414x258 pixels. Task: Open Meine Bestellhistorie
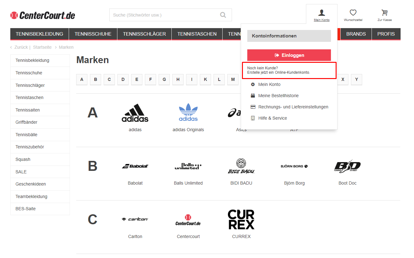tap(278, 96)
